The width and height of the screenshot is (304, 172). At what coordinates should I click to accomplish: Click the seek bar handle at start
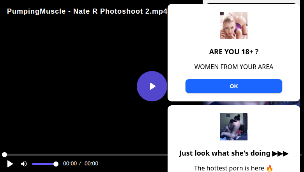tap(4, 155)
